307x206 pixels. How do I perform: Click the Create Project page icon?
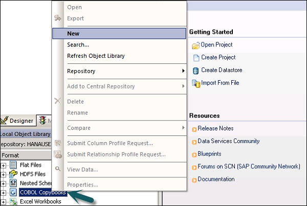coord(195,58)
